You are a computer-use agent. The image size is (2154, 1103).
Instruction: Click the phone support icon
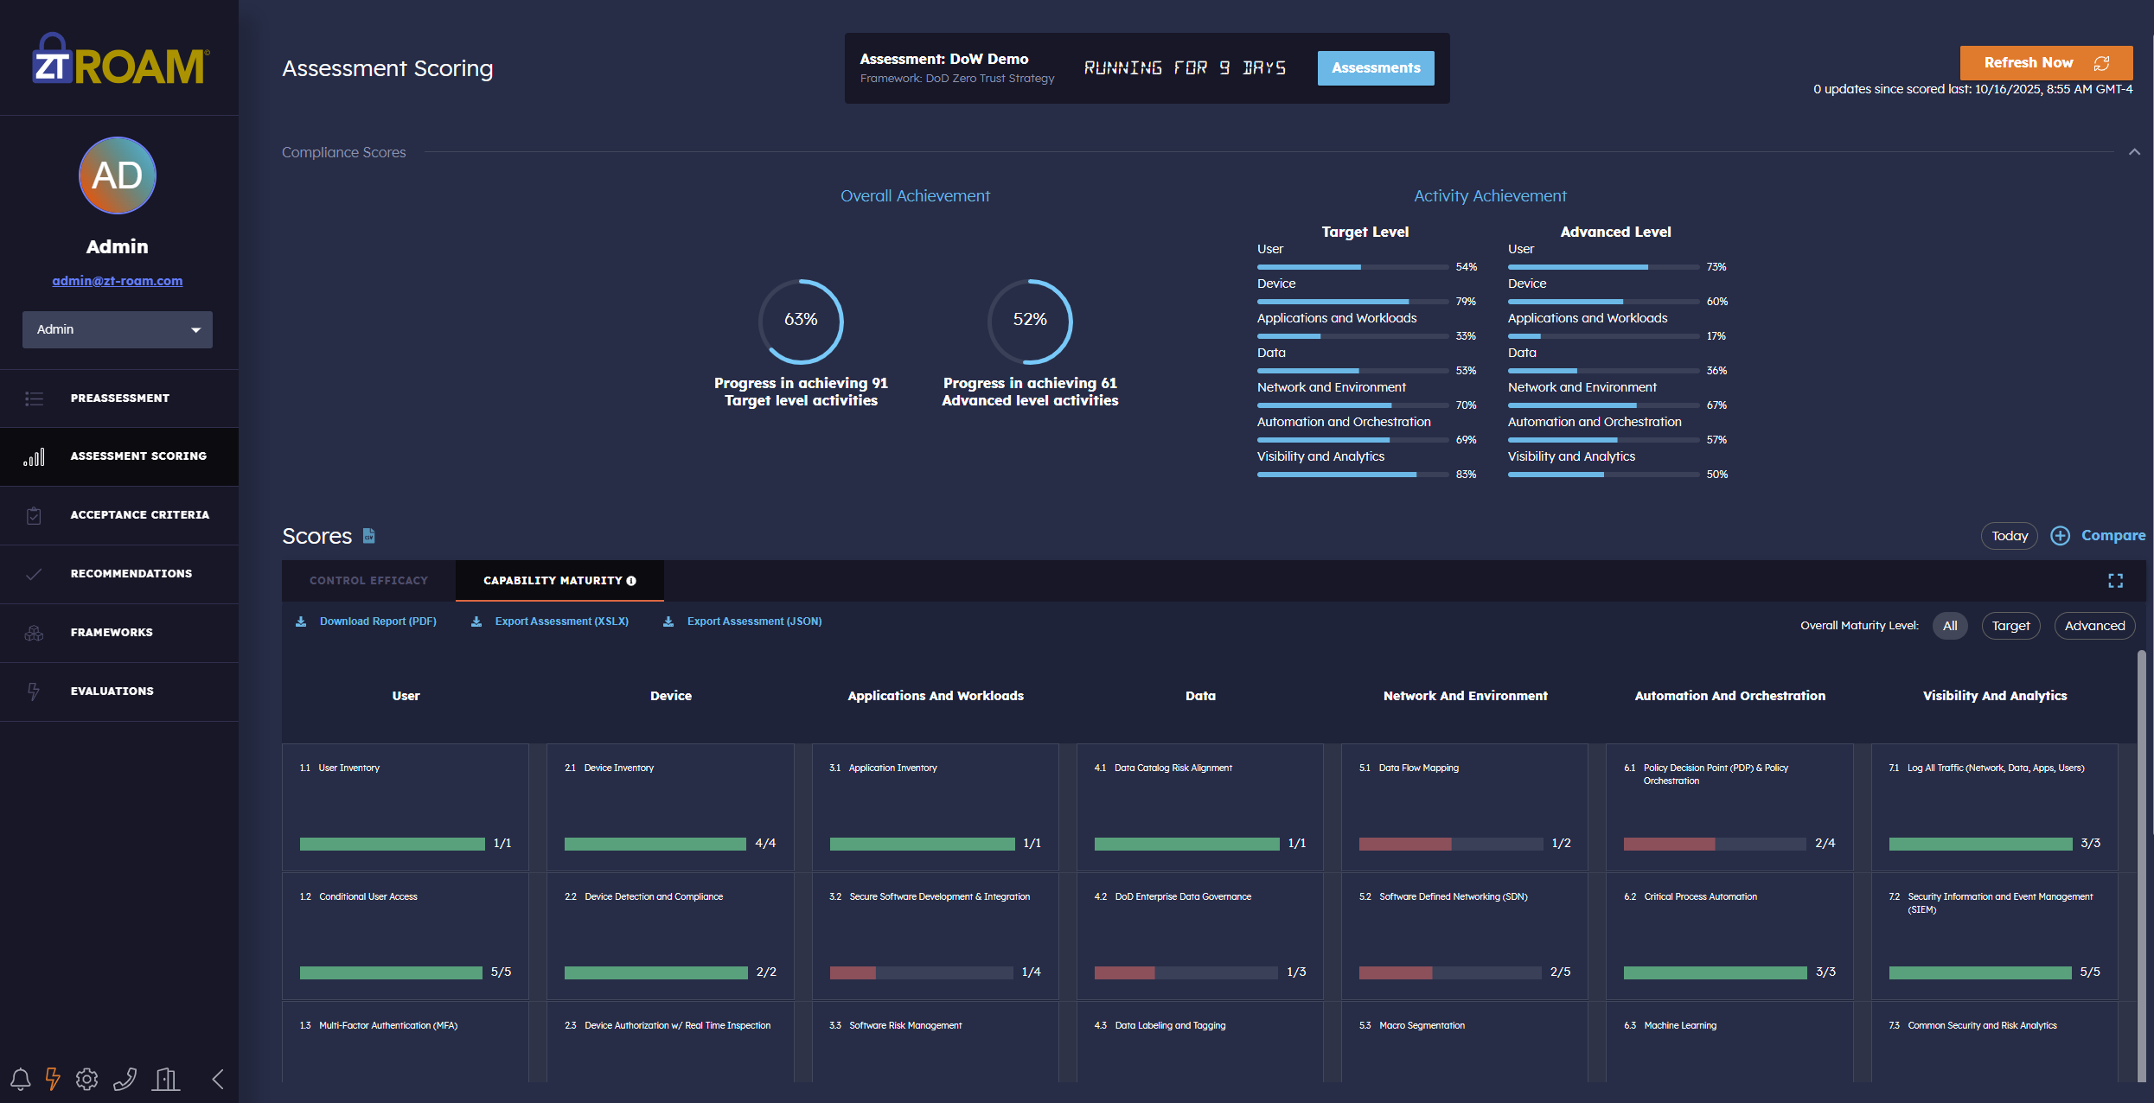125,1079
